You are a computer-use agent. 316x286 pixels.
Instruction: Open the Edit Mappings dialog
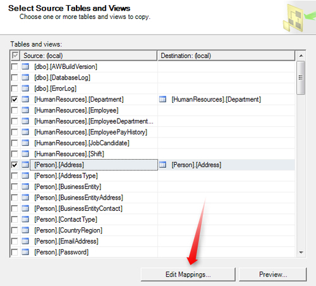[188, 275]
